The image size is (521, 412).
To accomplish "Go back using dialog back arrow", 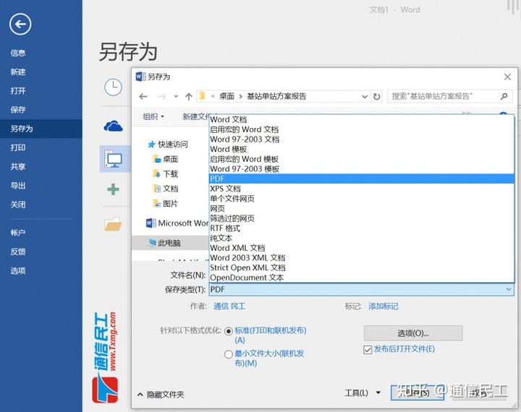I will (143, 97).
